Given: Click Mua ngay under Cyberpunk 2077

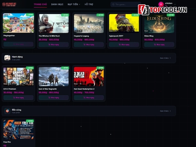Looking at the screenshot, I should pos(124,45).
